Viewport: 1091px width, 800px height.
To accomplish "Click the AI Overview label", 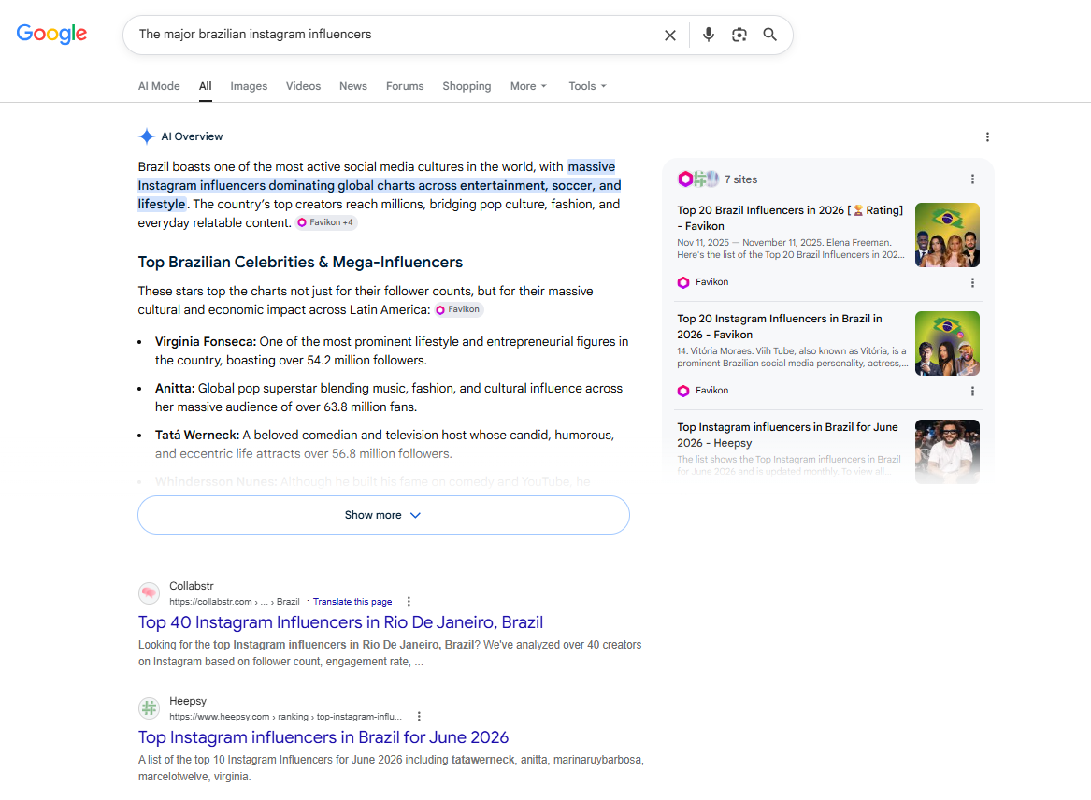I will pyautogui.click(x=192, y=136).
